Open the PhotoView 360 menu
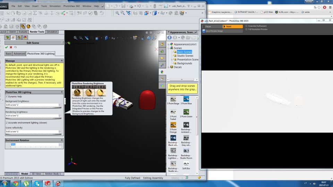This screenshot has width=333, height=187. tap(71, 6)
